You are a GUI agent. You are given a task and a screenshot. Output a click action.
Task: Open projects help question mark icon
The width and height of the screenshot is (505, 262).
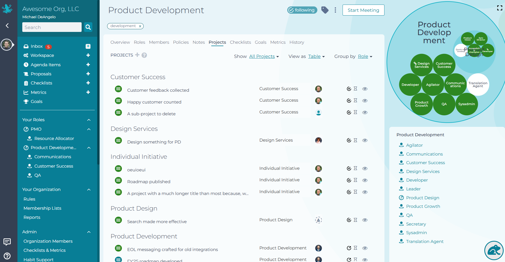click(144, 55)
